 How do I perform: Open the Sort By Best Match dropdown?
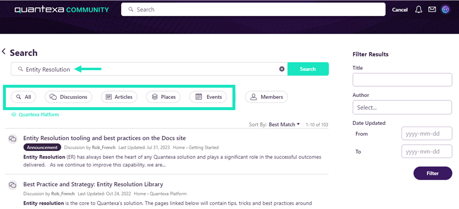tap(284, 124)
